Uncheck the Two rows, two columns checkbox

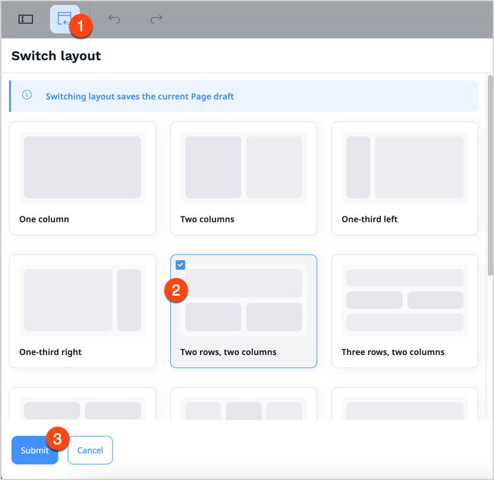click(180, 265)
